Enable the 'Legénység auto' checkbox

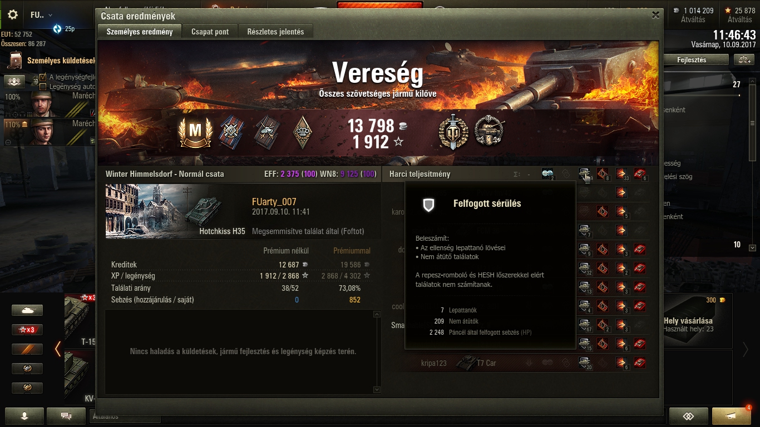pyautogui.click(x=43, y=86)
